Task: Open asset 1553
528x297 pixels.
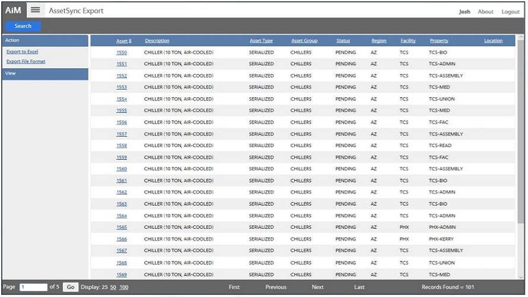Action: pos(122,87)
